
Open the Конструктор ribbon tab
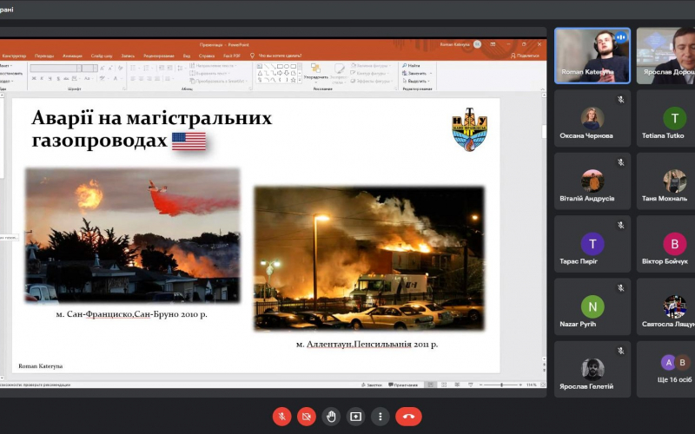tap(14, 56)
